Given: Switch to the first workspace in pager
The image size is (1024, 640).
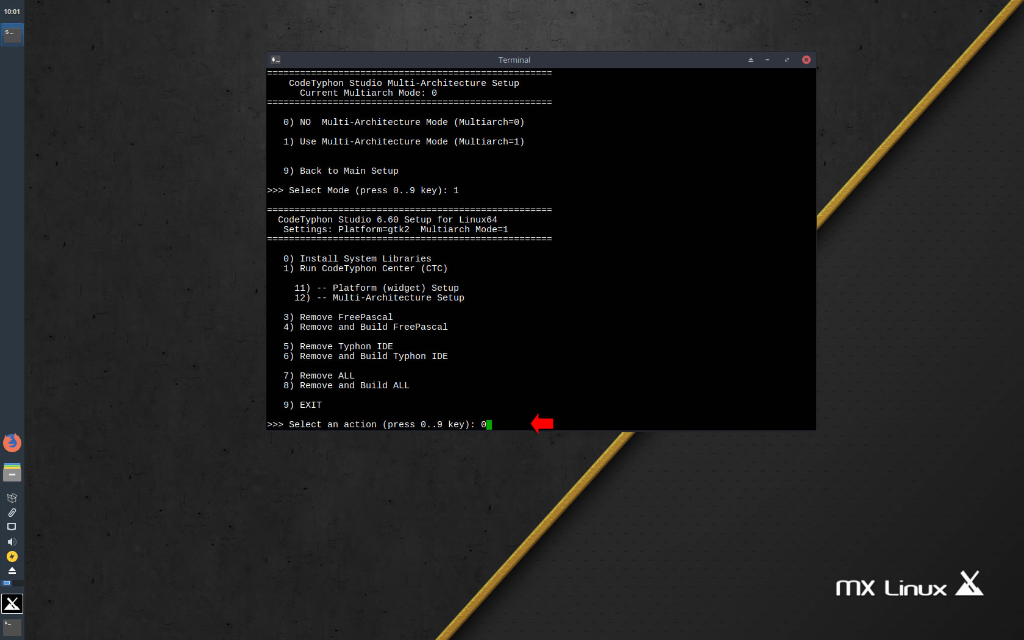Looking at the screenshot, I should (7, 583).
